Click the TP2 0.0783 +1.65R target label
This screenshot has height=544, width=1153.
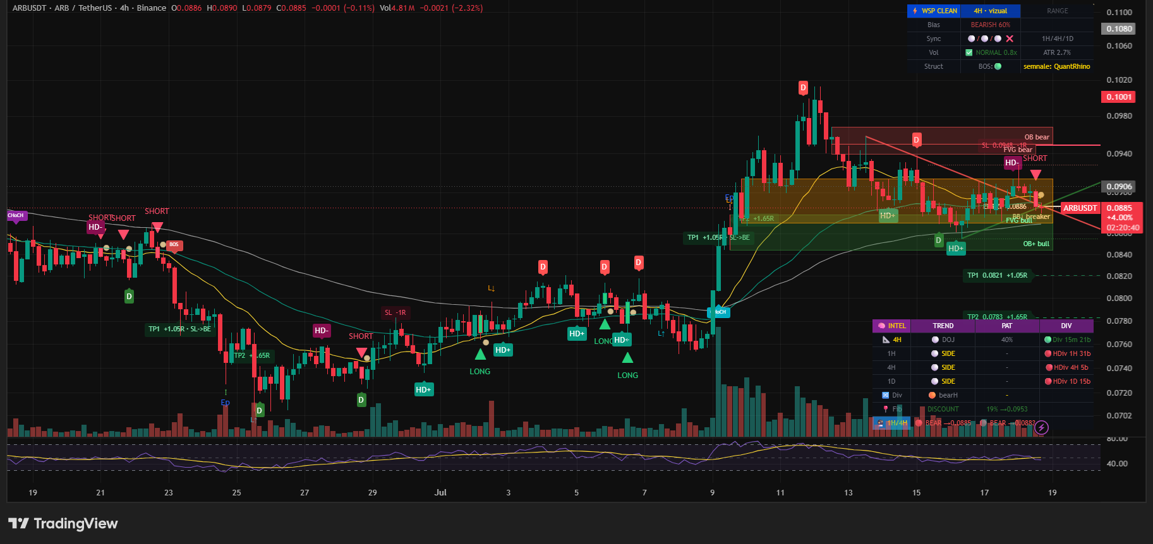coord(998,317)
